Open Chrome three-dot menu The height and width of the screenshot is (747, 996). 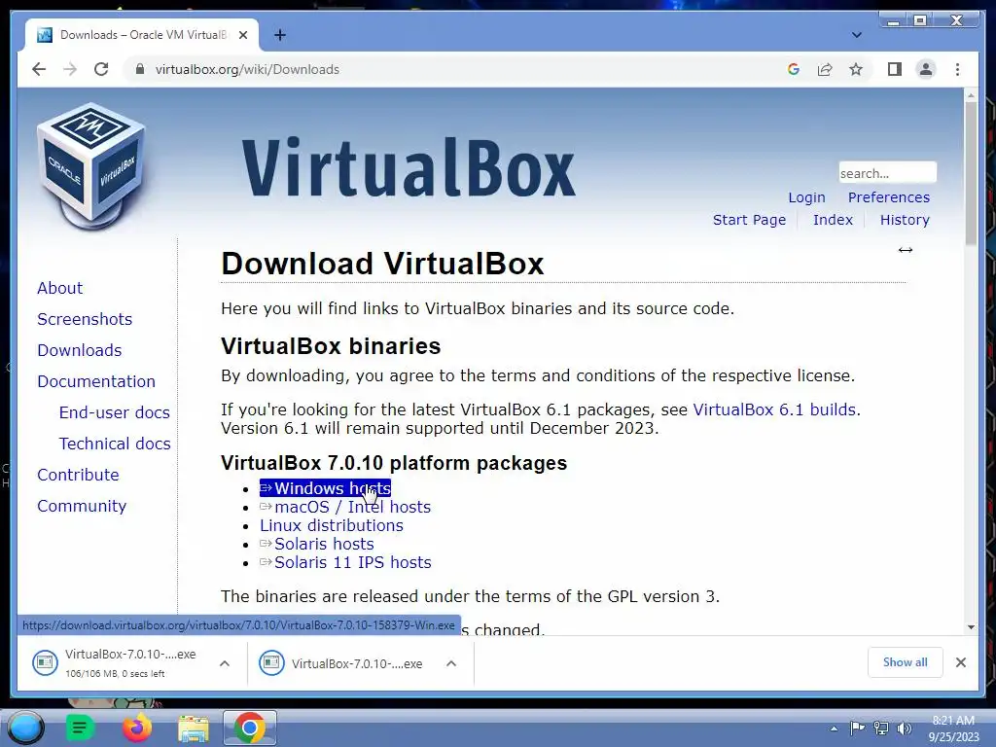(x=957, y=69)
